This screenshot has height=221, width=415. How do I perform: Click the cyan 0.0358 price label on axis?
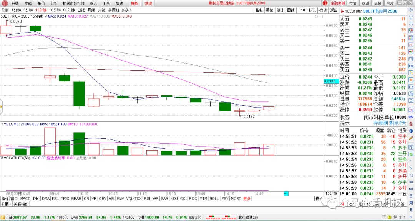(331, 81)
